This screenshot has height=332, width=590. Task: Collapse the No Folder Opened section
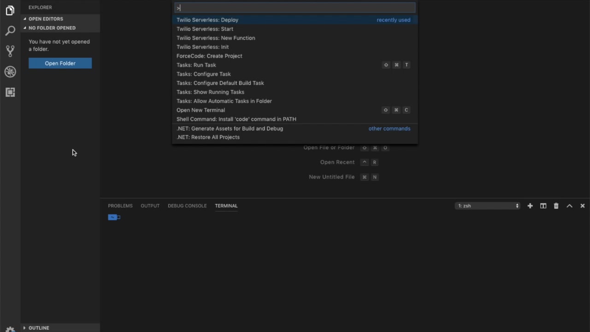click(60, 28)
